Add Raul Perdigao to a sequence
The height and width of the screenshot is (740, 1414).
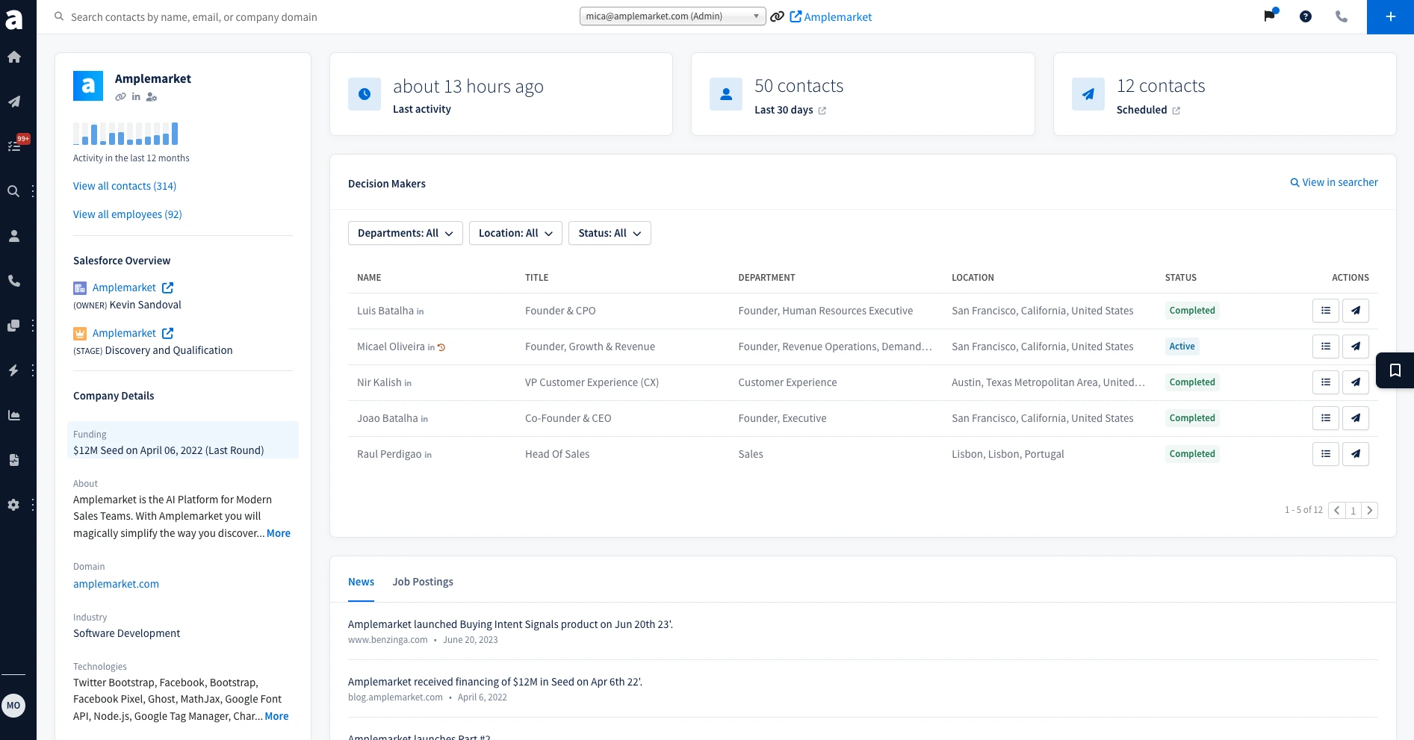1356,454
